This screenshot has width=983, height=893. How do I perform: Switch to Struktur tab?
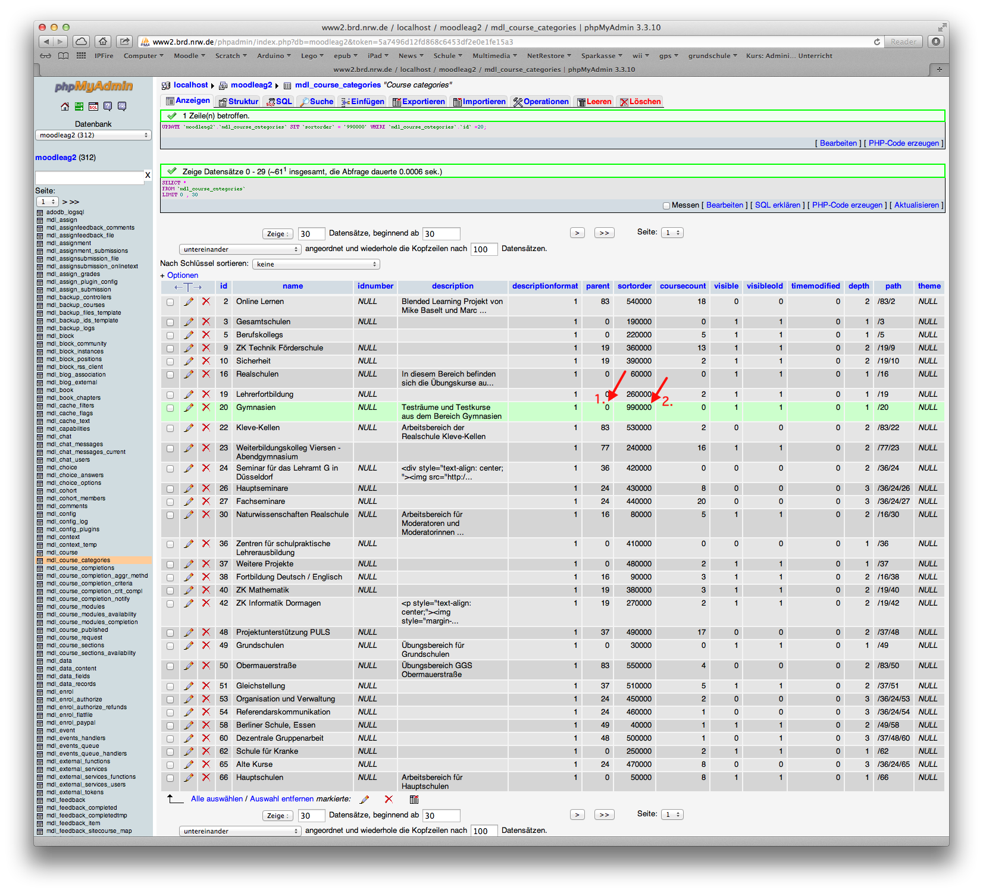point(239,102)
